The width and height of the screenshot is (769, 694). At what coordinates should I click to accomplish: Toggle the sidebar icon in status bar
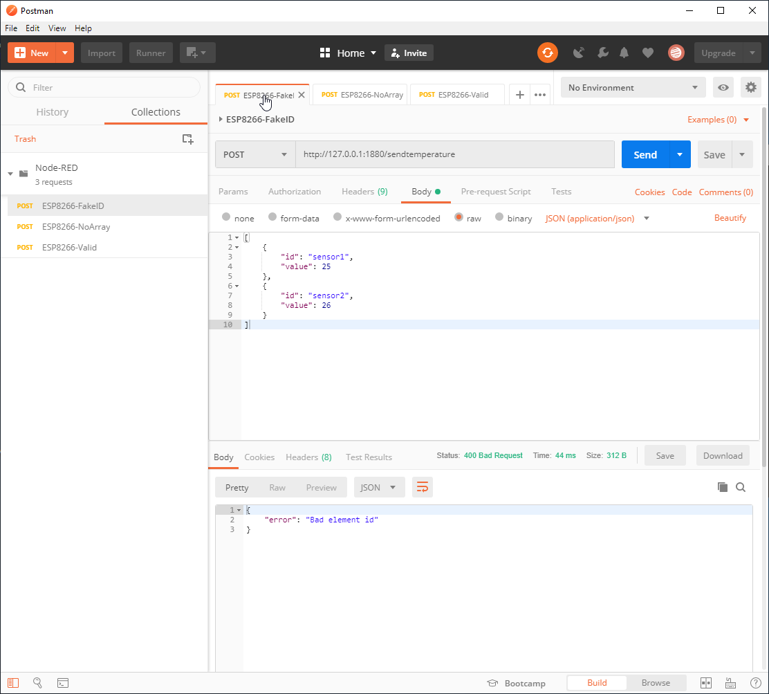tap(13, 683)
